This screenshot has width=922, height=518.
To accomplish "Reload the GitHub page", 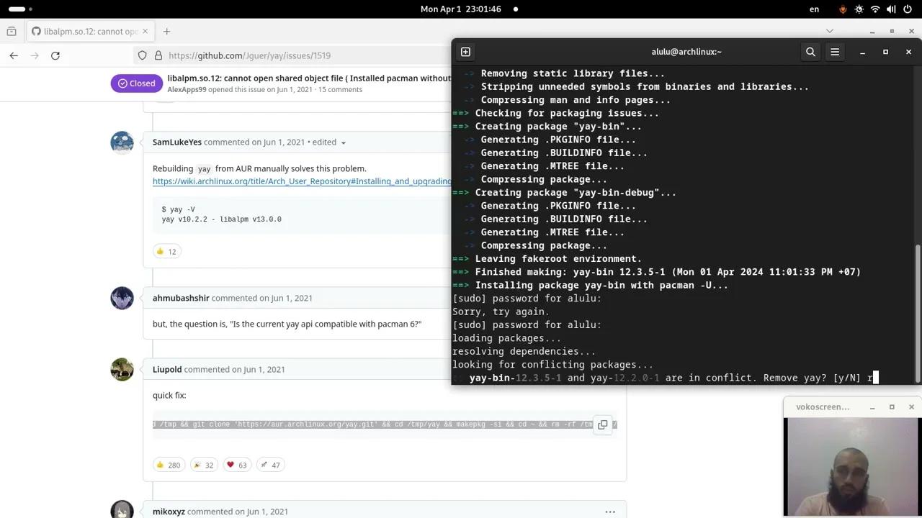I will pos(55,55).
